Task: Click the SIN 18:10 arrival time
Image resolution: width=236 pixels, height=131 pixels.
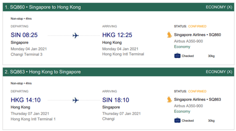Action: tap(116, 100)
